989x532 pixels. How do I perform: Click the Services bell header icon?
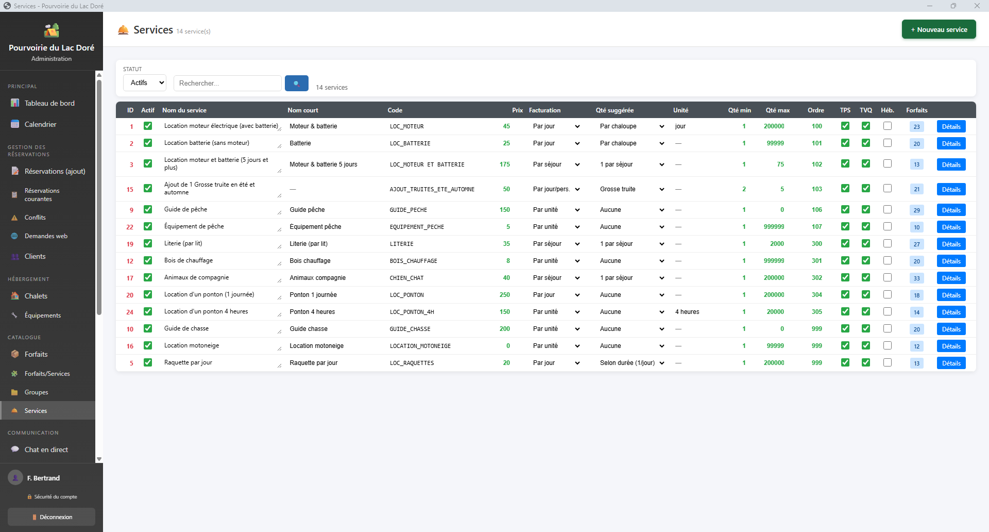click(123, 30)
